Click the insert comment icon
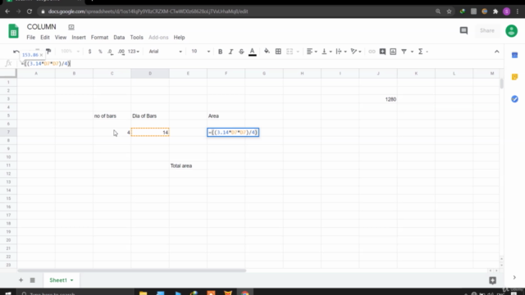Viewport: 525px width, 295px height. click(x=382, y=52)
